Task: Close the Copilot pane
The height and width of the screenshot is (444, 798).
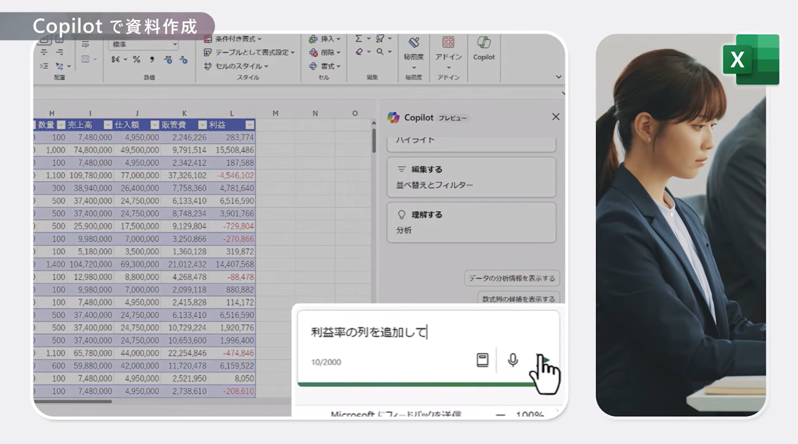Action: (x=555, y=117)
